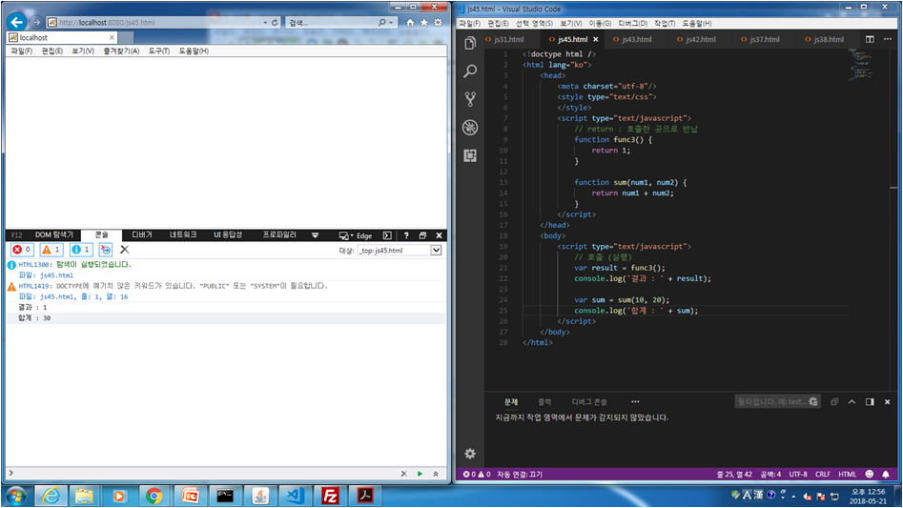Open Chrome from the taskbar
Viewport: 903px width, 508px height.
pos(154,496)
